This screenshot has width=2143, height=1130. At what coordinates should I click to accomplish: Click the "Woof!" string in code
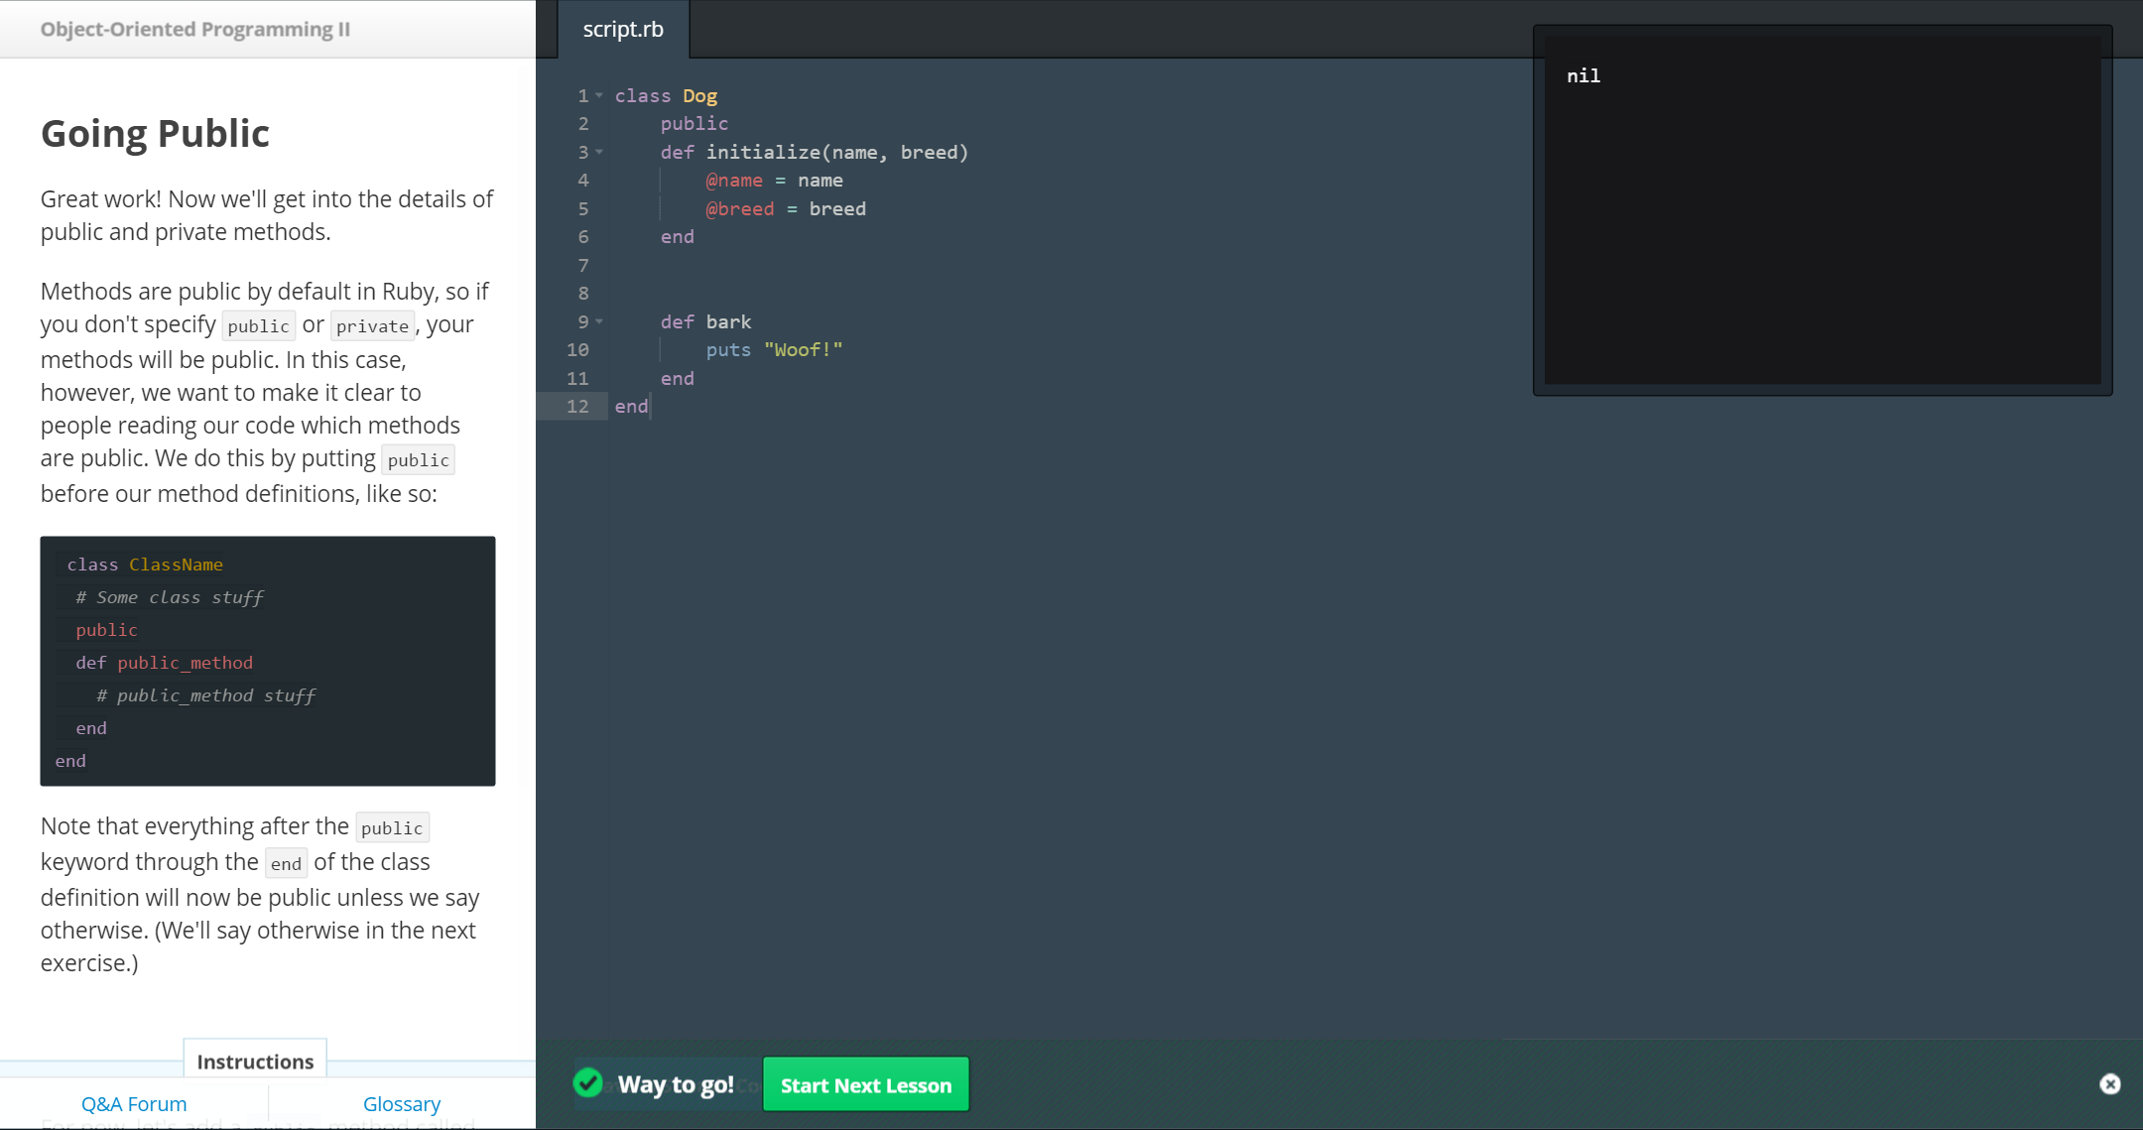[x=803, y=350]
